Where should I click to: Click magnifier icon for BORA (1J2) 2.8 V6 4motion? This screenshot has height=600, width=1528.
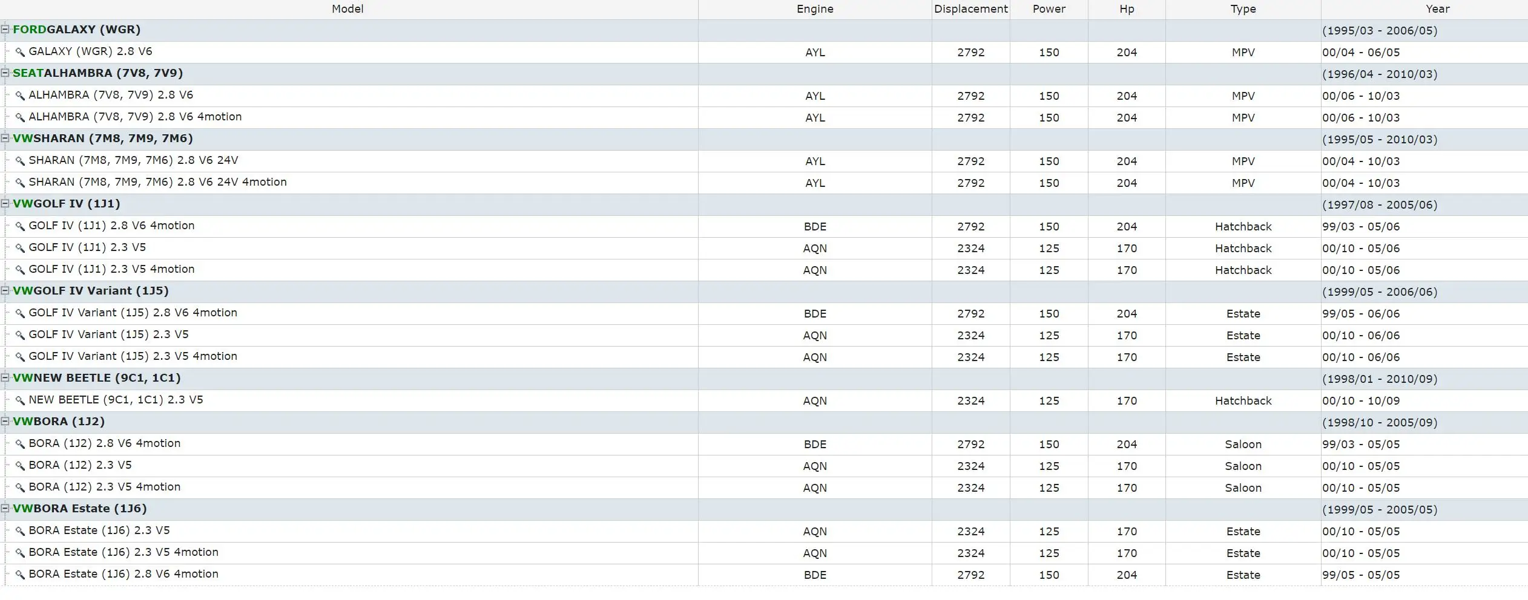(x=20, y=444)
